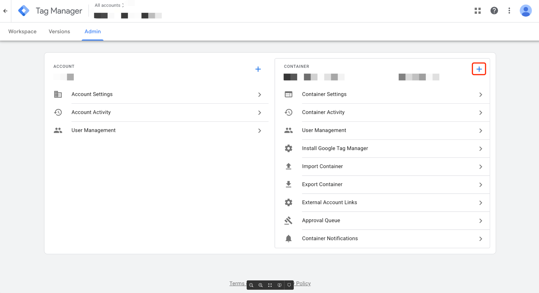Open Container Notifications bell item
The height and width of the screenshot is (293, 539).
(330, 238)
